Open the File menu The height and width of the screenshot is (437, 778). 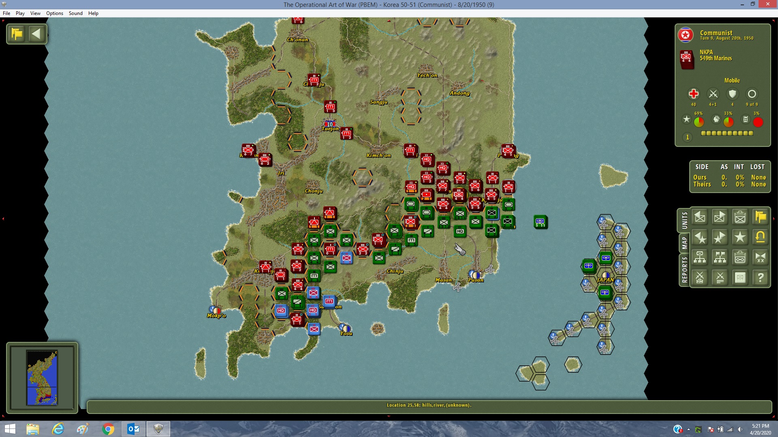(6, 13)
